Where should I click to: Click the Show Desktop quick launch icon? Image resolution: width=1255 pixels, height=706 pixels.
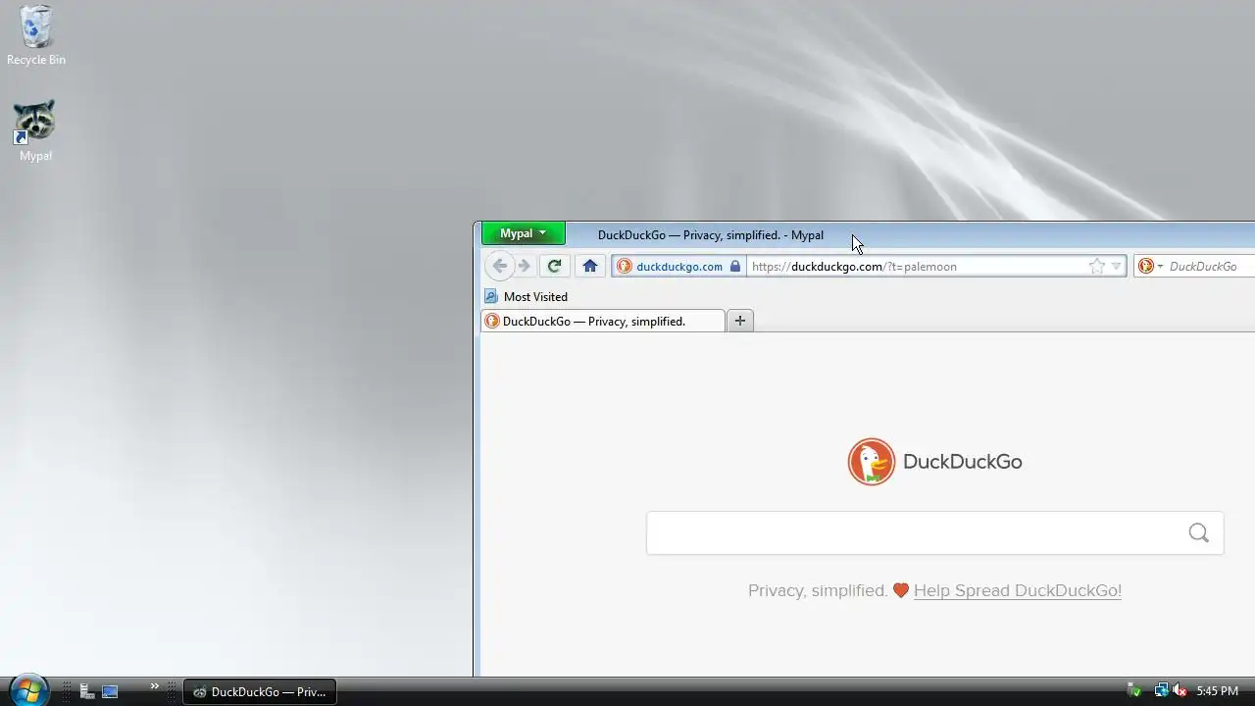pos(110,691)
